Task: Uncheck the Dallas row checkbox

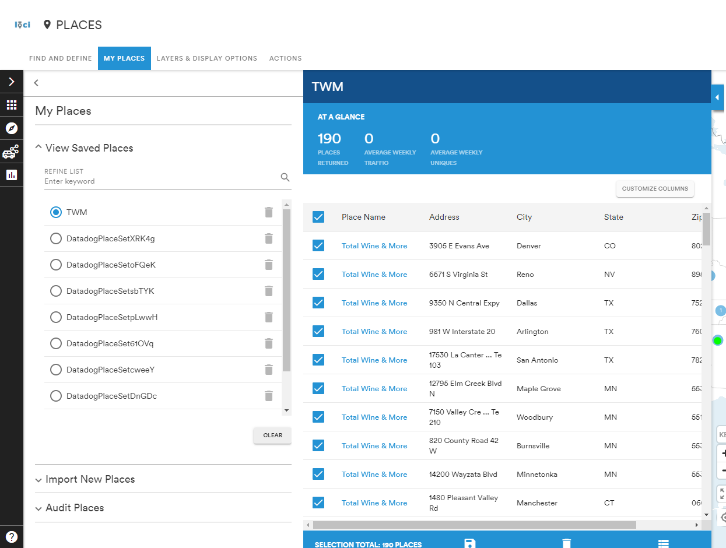Action: pyautogui.click(x=318, y=303)
